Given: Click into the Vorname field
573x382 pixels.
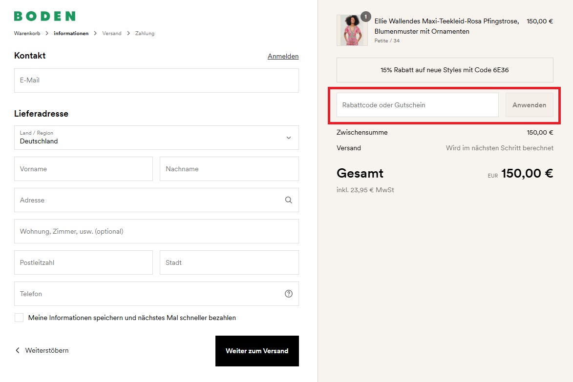Looking at the screenshot, I should pyautogui.click(x=84, y=169).
